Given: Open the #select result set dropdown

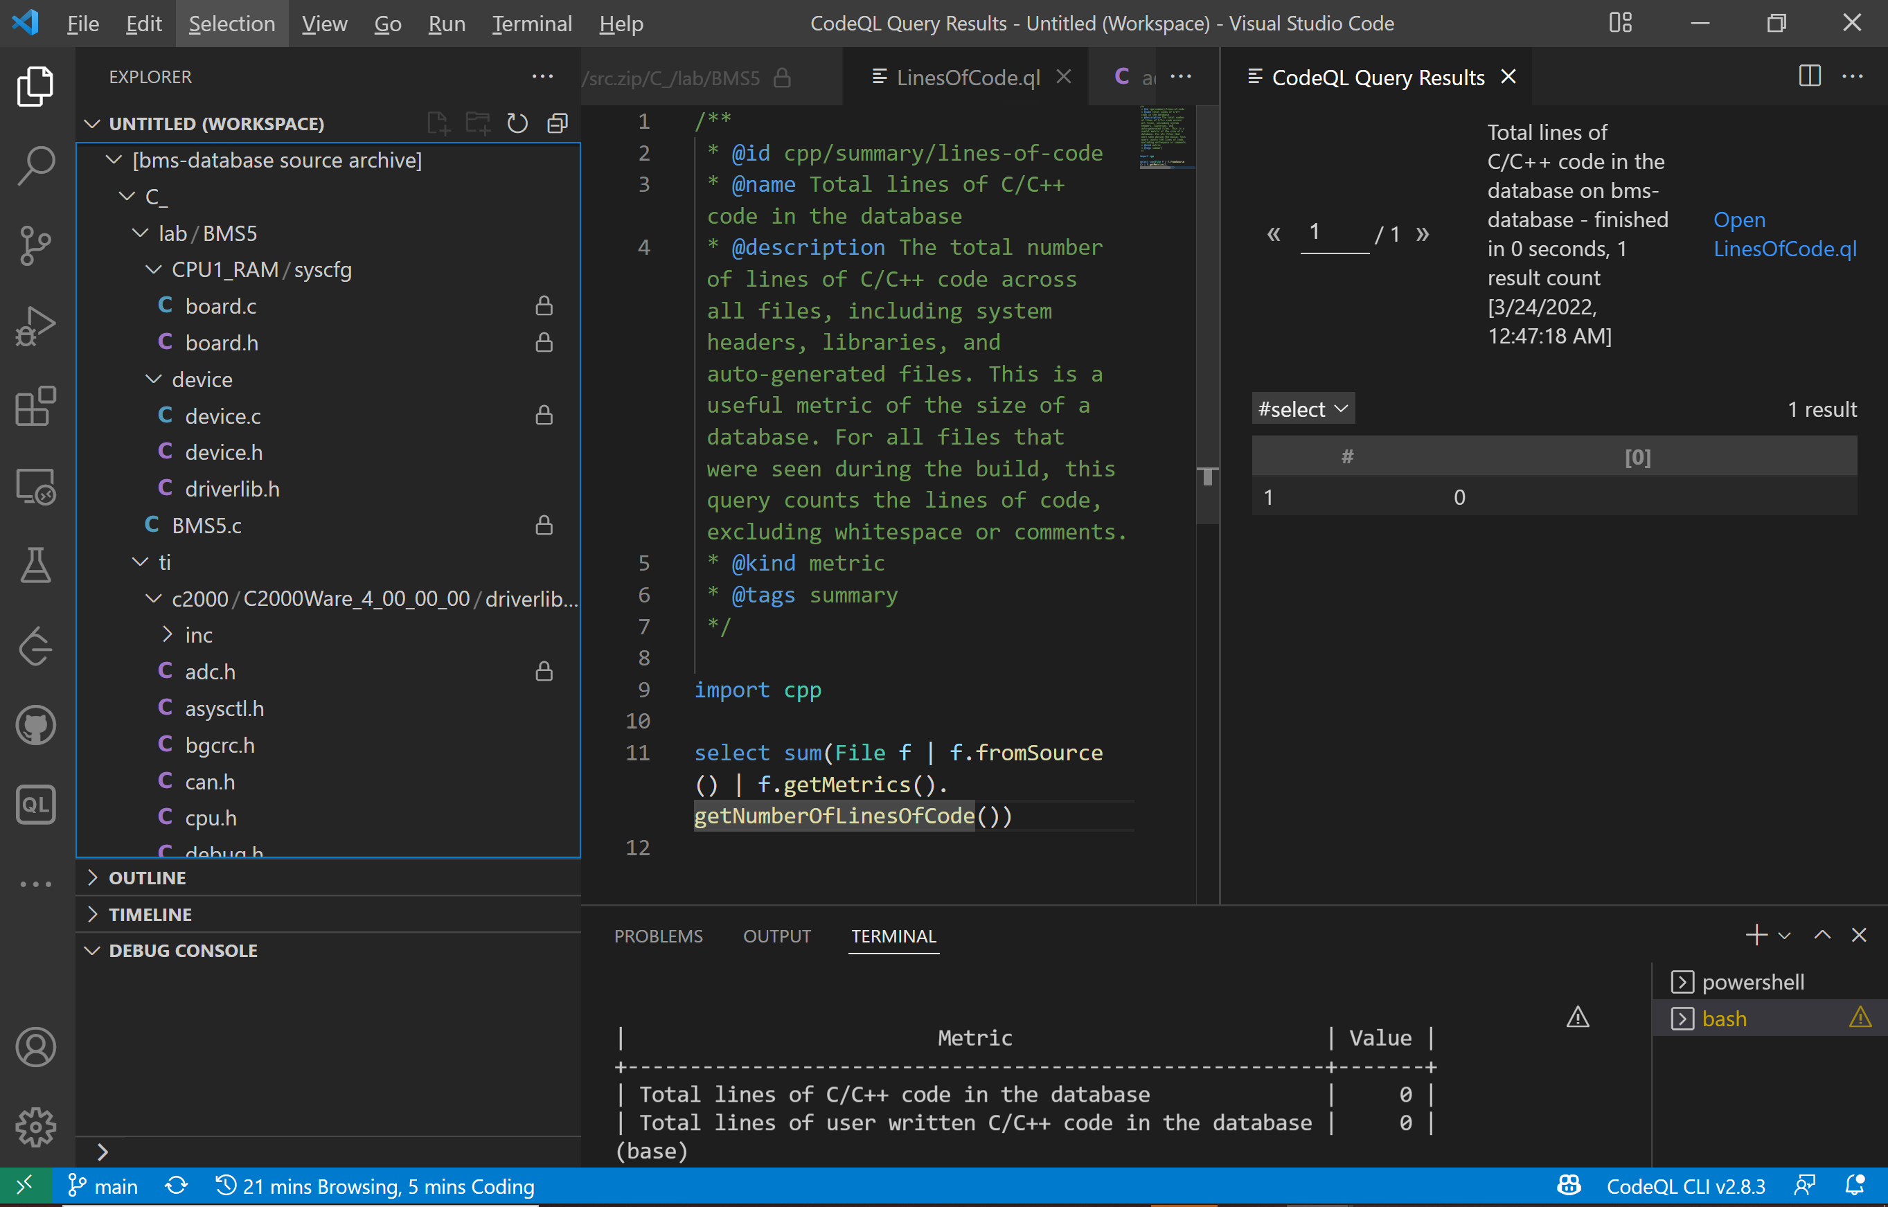Looking at the screenshot, I should tap(1303, 409).
